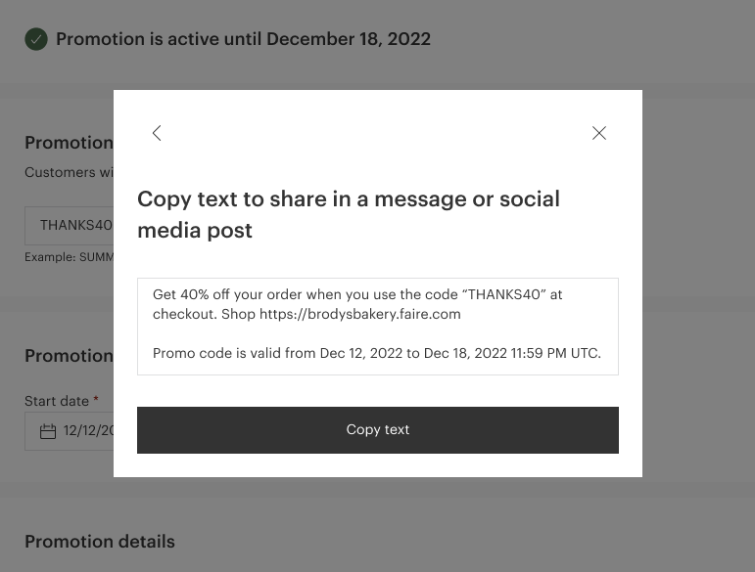The width and height of the screenshot is (755, 572).
Task: Click the 'Customers wi…' description text
Action: point(71,173)
